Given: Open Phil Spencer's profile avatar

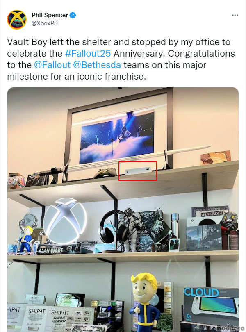Looking at the screenshot, I should pos(17,20).
